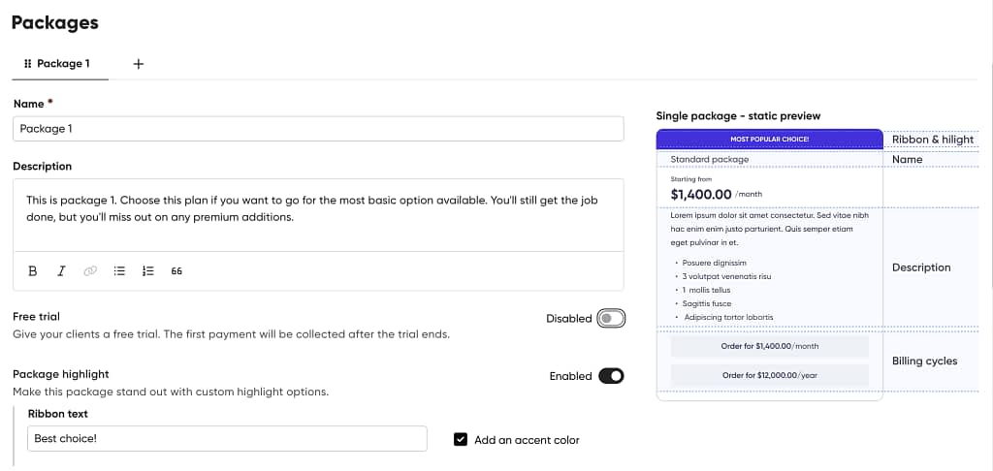Click the Ribbon text label
The height and width of the screenshot is (471, 993).
[57, 414]
